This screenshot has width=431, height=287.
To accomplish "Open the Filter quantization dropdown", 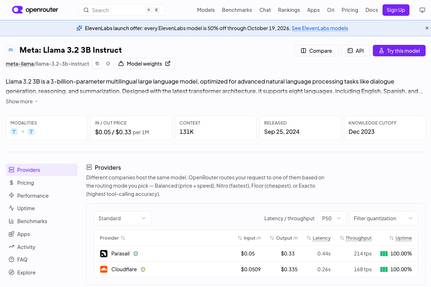I will click(384, 218).
